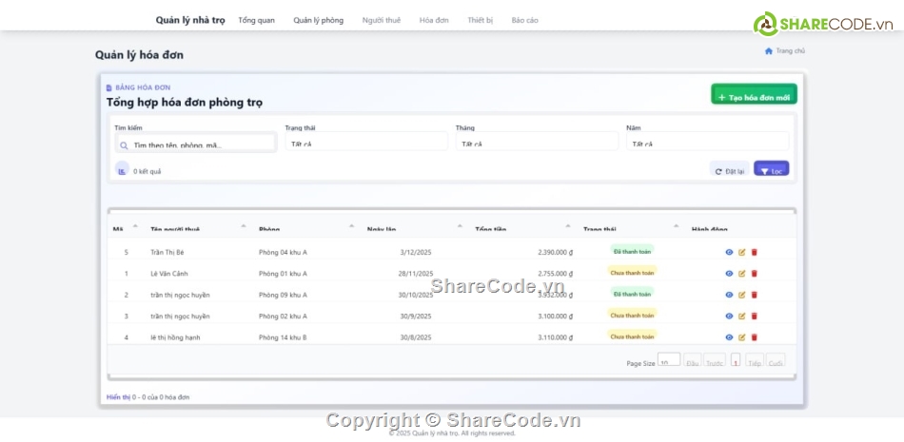View invoice for Phòng 09 khu A
Screen dimensions: 904x442
click(x=729, y=295)
